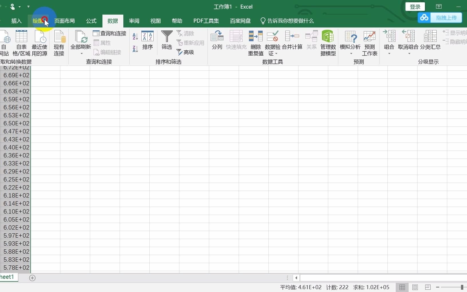Click the 筛选 filter funnel icon
This screenshot has height=292, width=467.
[167, 40]
